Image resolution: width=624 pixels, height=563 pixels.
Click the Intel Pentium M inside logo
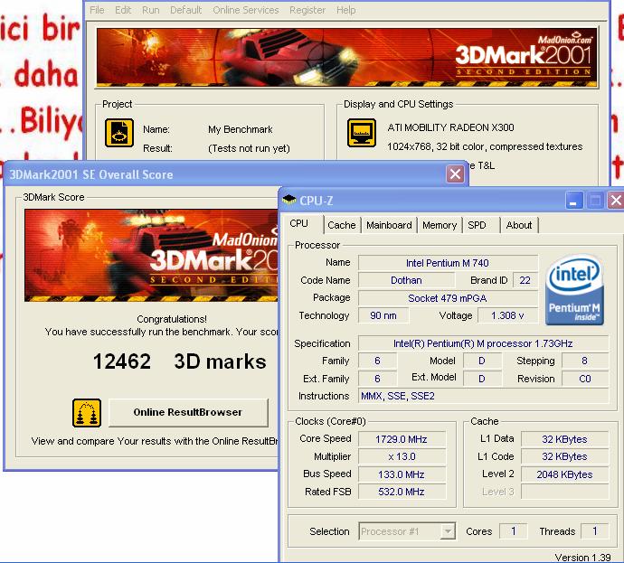574,290
